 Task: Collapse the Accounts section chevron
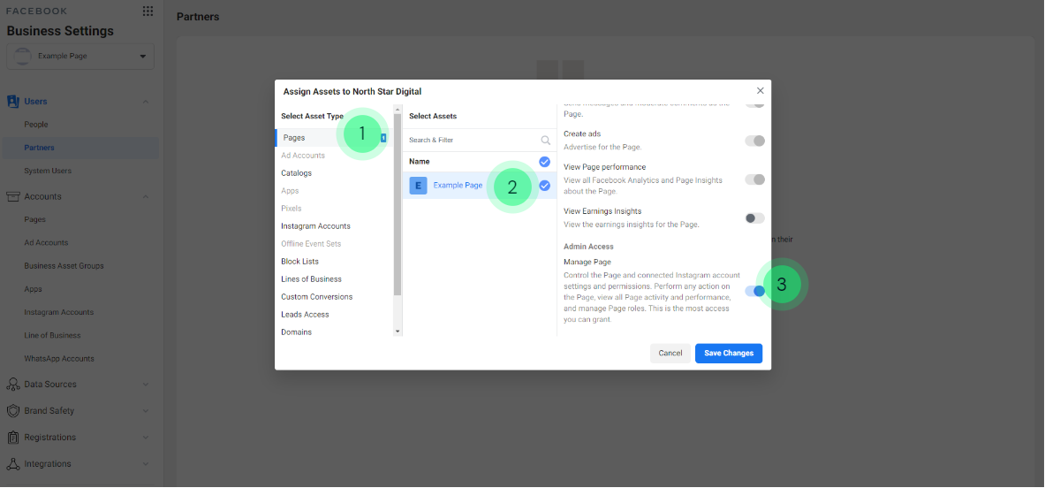click(x=146, y=196)
